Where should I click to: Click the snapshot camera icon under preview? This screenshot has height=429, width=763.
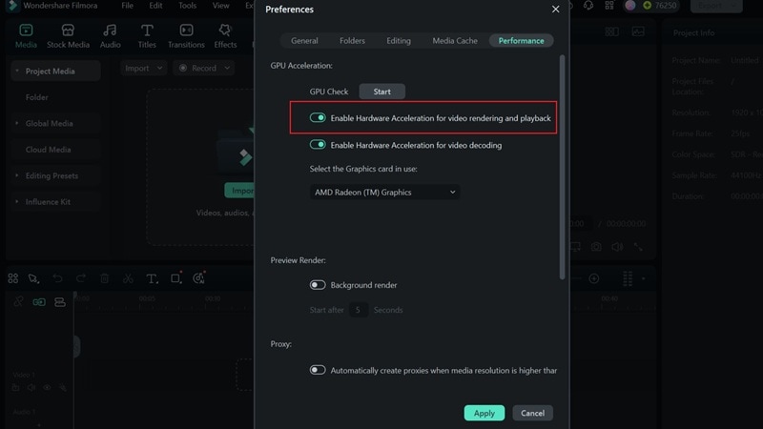point(596,247)
